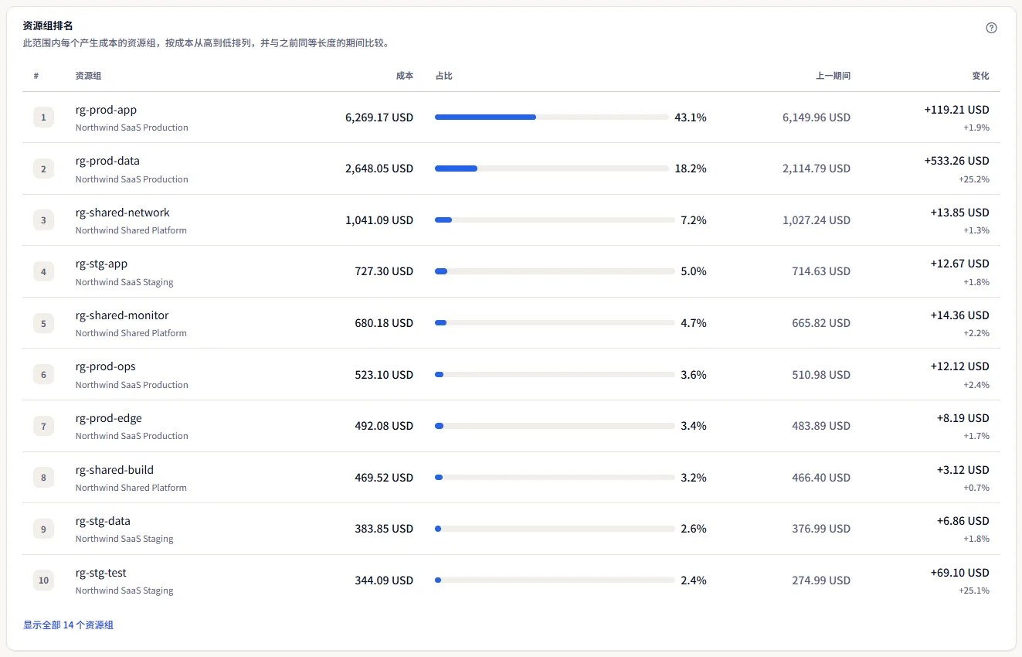Select the rg-prod-data resource group row

point(511,169)
